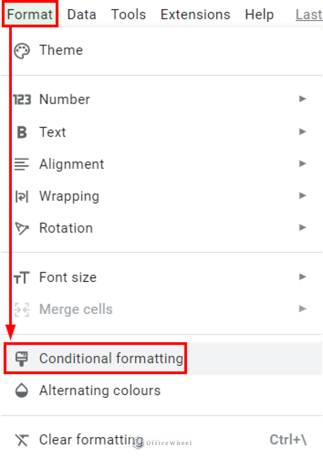This screenshot has width=323, height=459.
Task: Open the Extensions menu
Action: [x=195, y=14]
